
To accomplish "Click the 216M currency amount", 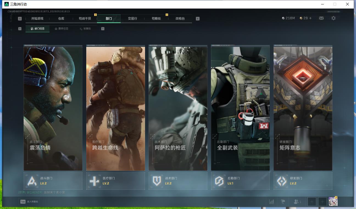I will 290,18.
